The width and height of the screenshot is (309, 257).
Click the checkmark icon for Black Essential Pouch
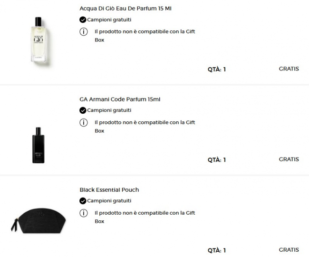[x=83, y=201]
